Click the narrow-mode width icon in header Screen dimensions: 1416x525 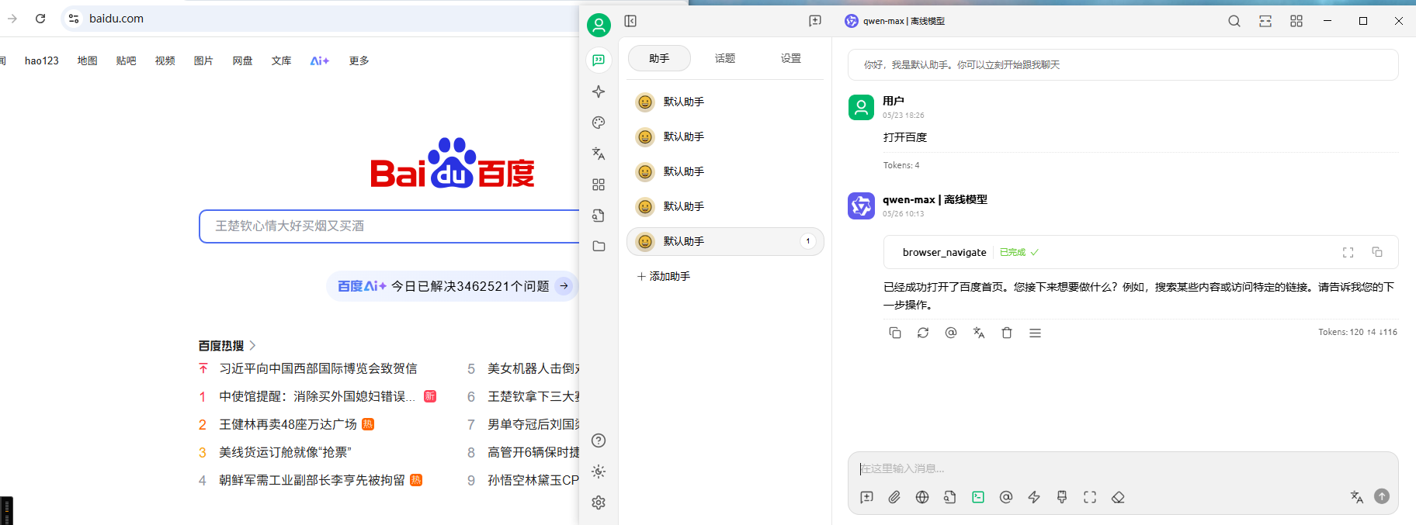pyautogui.click(x=1265, y=21)
